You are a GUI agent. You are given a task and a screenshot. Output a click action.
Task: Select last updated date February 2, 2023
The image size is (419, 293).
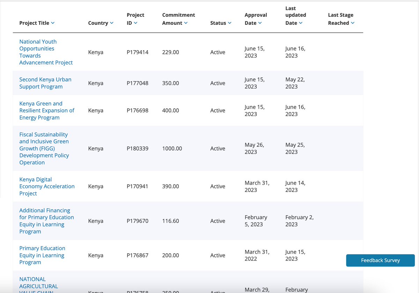coord(300,221)
